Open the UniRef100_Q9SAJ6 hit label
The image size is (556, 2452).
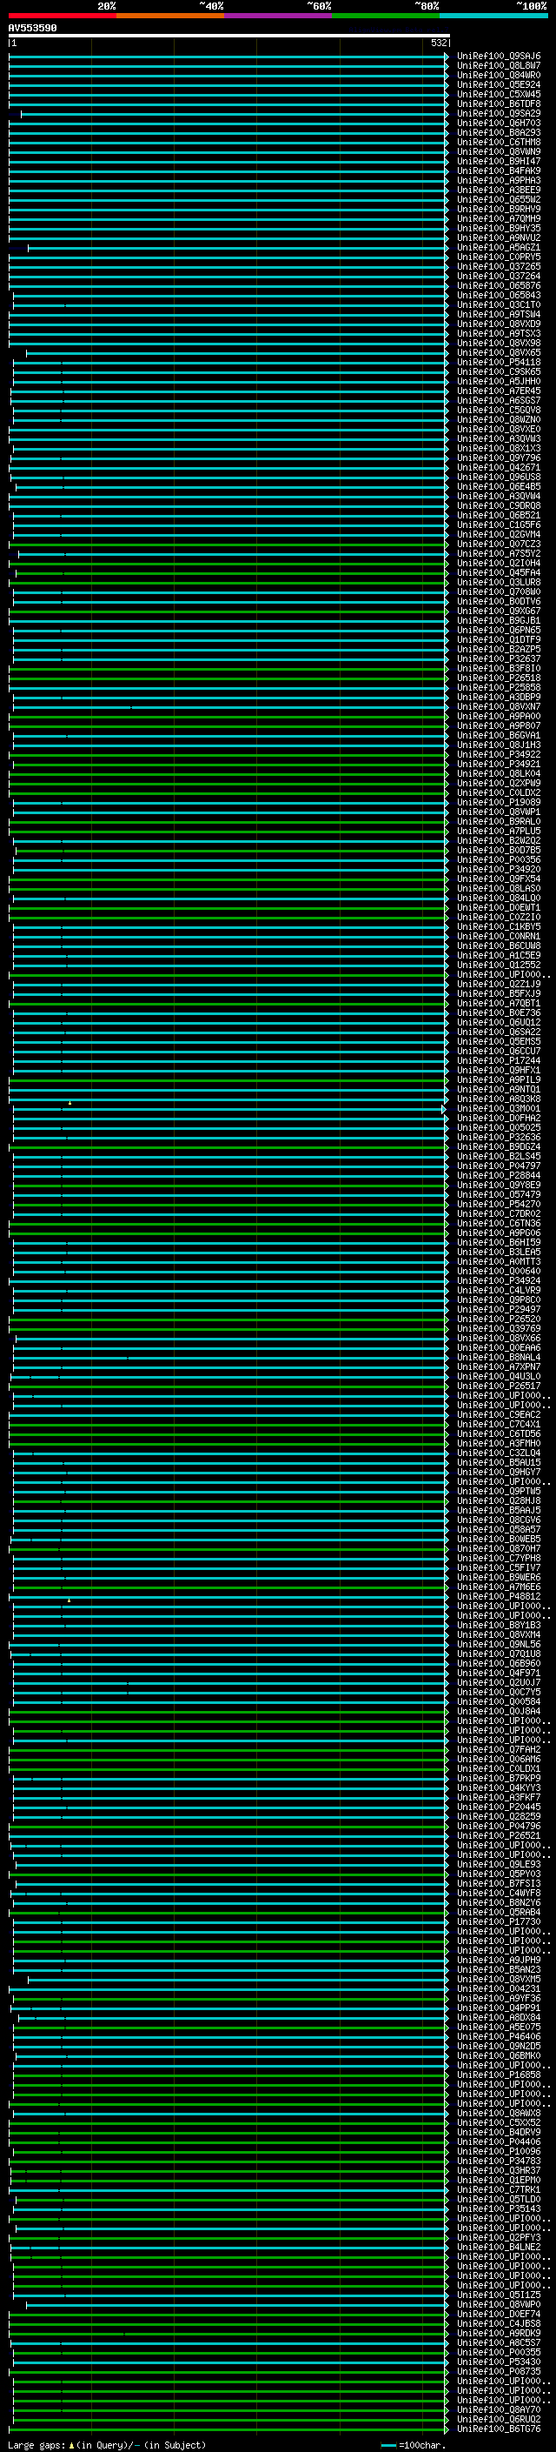point(498,57)
